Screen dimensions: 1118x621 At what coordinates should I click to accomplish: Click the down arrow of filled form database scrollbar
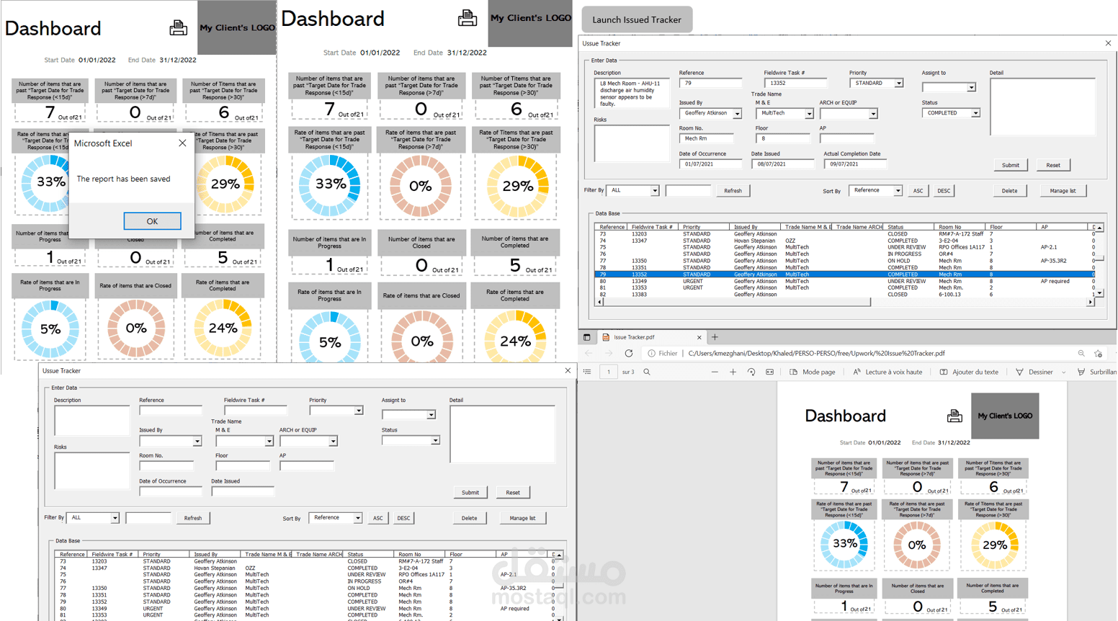pos(1099,294)
